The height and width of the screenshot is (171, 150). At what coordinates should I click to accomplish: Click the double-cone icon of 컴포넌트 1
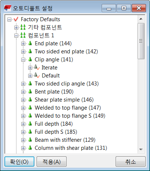click(23, 35)
